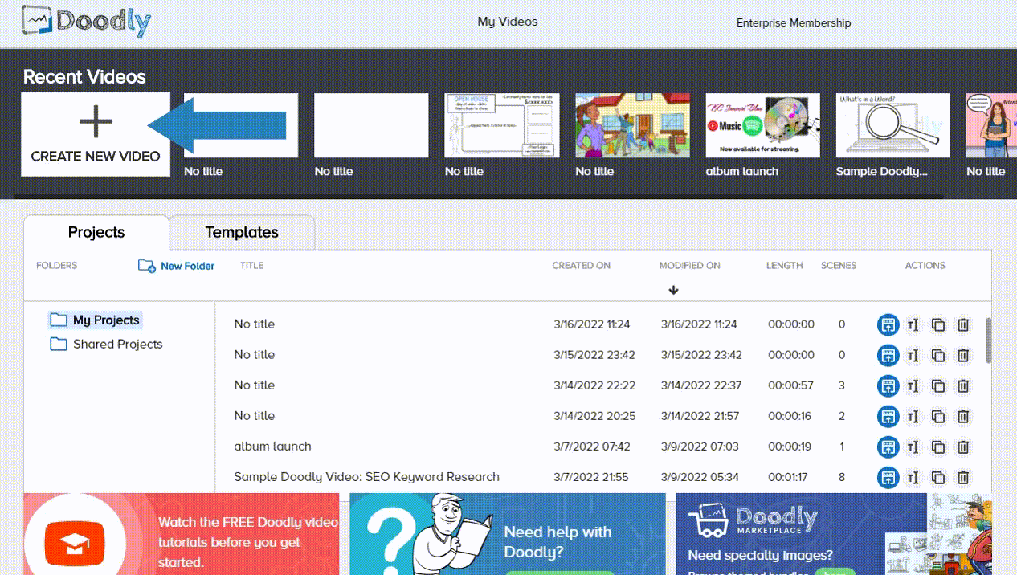Click the album launch project title

pos(272,447)
